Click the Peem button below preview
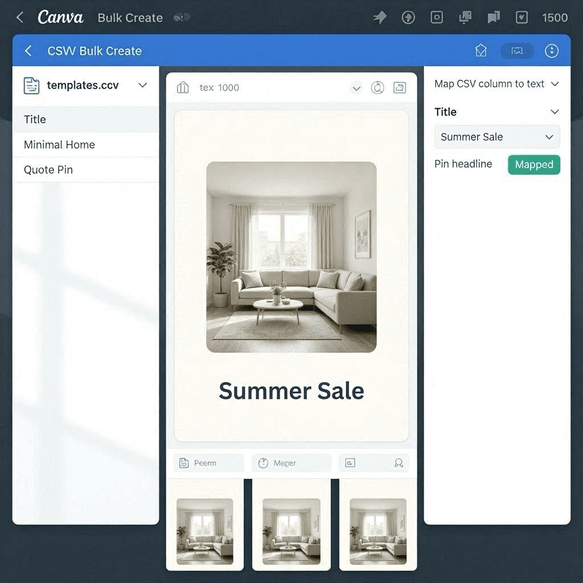Image resolution: width=583 pixels, height=583 pixels. [x=209, y=463]
